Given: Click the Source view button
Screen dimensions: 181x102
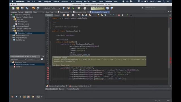Looking at the screenshot, I should (x=49, y=15).
